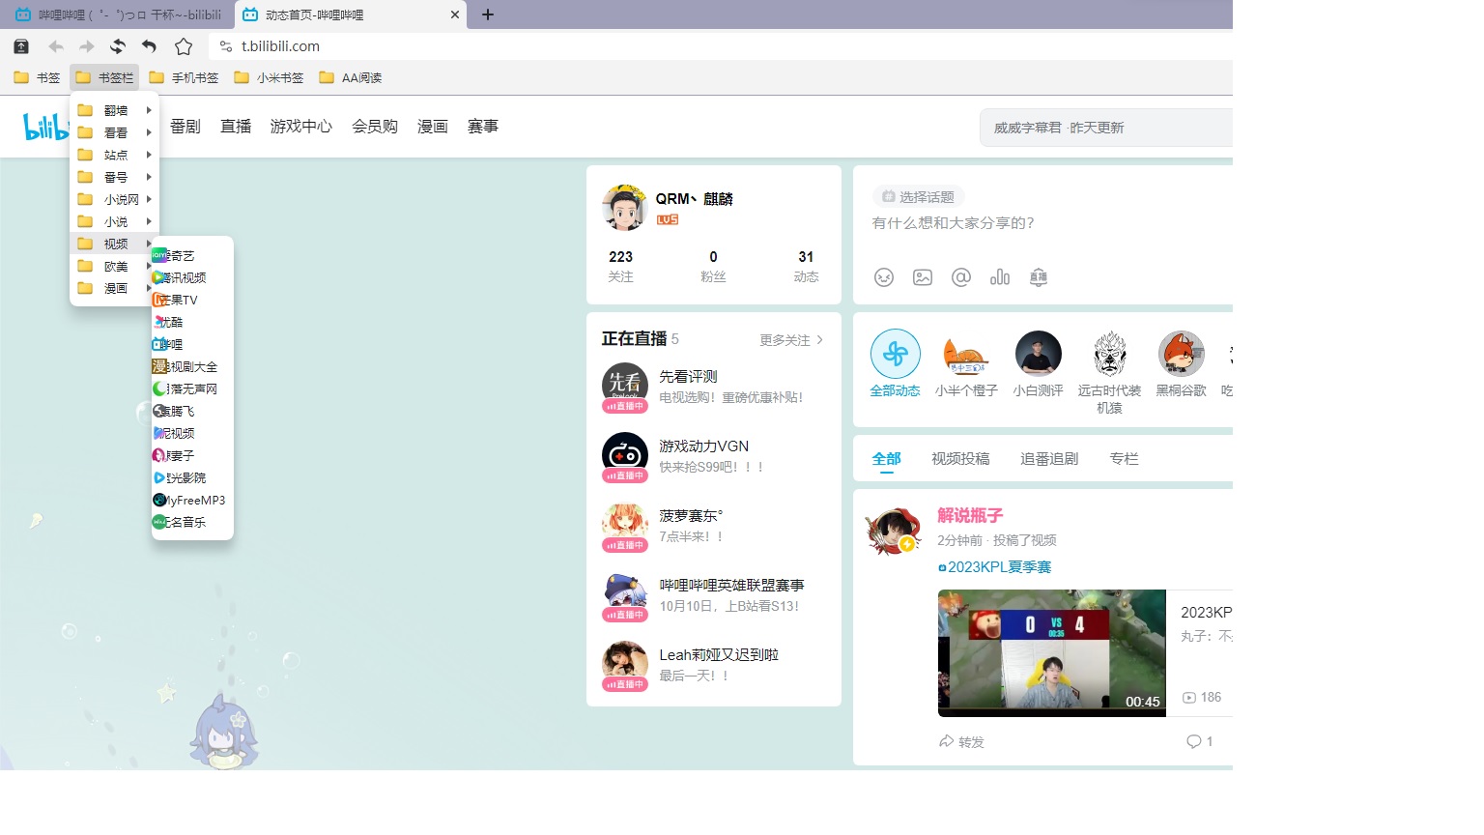This screenshot has width=1484, height=835.
Task: Click the site info icon beside t.bilibili.com
Action: tap(226, 46)
